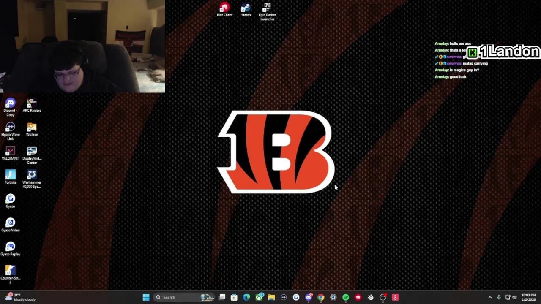Click chat message "good luck"
This screenshot has height=304, width=541.
[458, 77]
